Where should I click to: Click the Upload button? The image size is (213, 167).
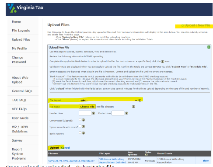point(54,148)
